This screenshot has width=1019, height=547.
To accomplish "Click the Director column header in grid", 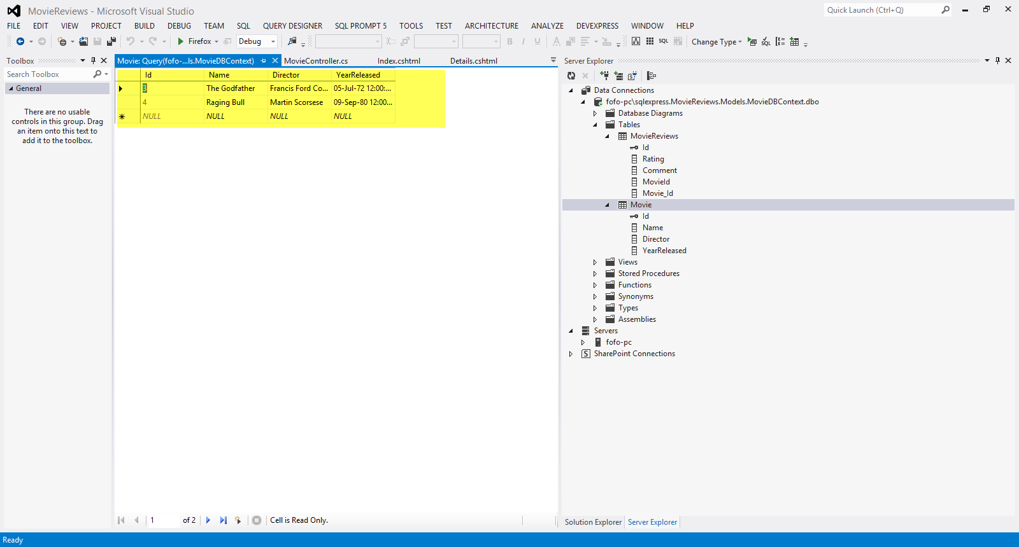I will tap(299, 75).
